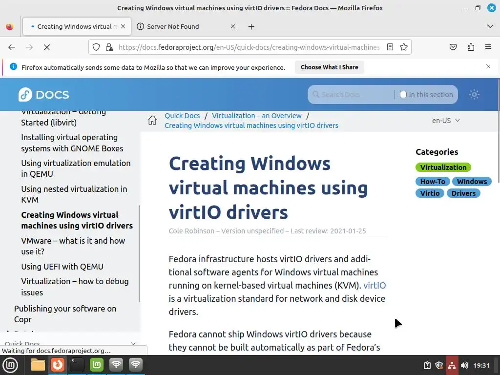Open the Extensions menu
500x375 pixels.
pos(471,47)
